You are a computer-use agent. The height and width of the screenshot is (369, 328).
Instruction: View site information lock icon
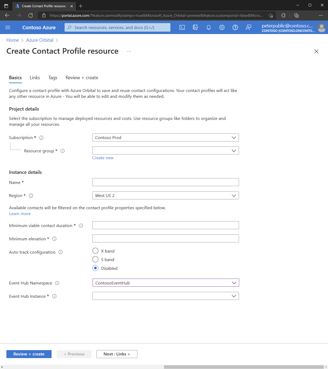44,15
